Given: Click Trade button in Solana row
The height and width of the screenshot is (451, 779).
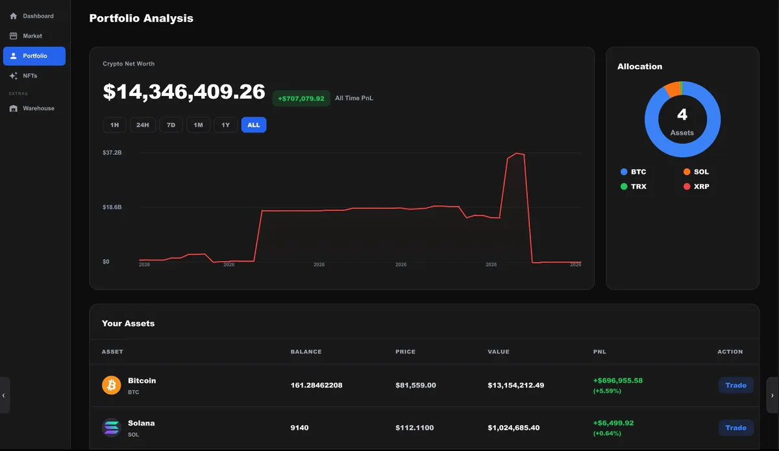Looking at the screenshot, I should coord(736,428).
